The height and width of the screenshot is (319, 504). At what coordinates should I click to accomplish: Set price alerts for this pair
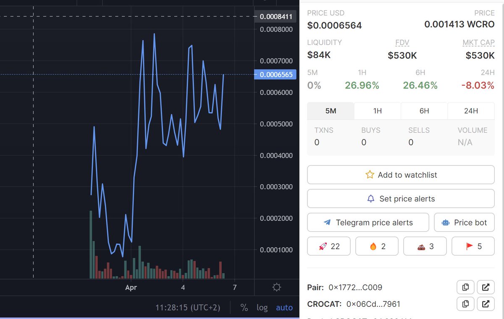401,199
